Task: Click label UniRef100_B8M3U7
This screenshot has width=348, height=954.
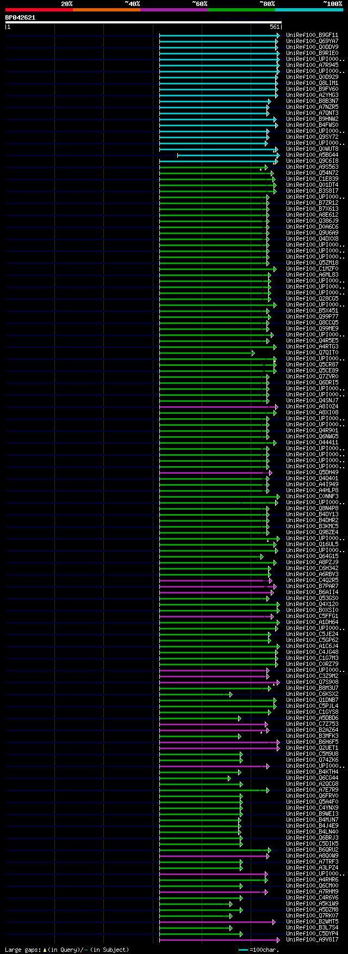Action: [x=312, y=688]
